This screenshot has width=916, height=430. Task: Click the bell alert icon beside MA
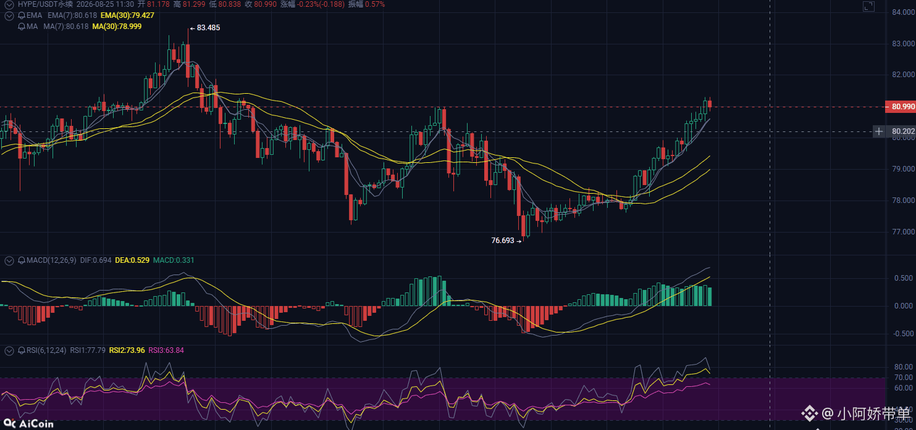click(21, 27)
